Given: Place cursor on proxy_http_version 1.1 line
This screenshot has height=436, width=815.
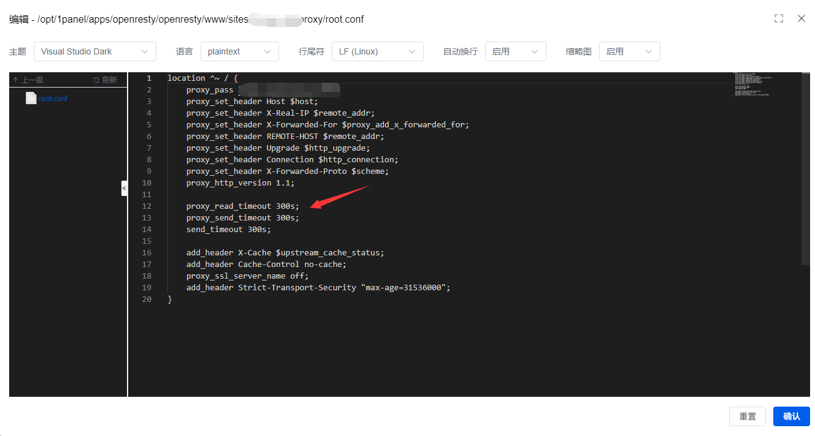Looking at the screenshot, I should pos(240,183).
